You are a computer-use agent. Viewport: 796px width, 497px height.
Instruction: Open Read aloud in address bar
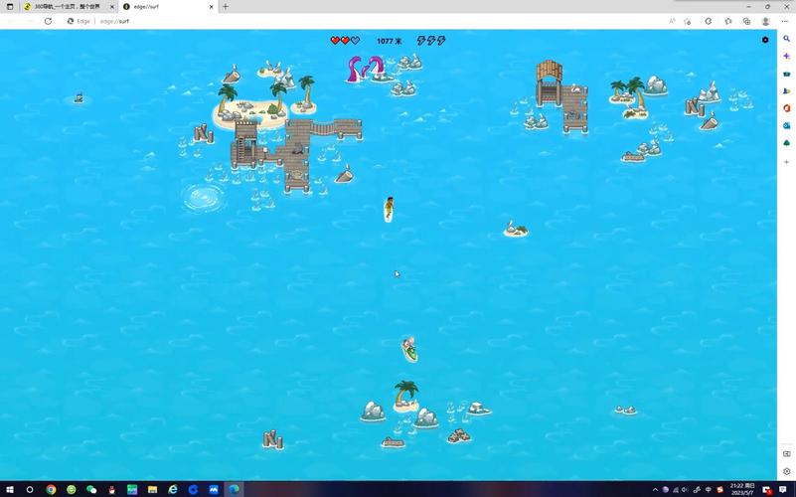point(672,21)
